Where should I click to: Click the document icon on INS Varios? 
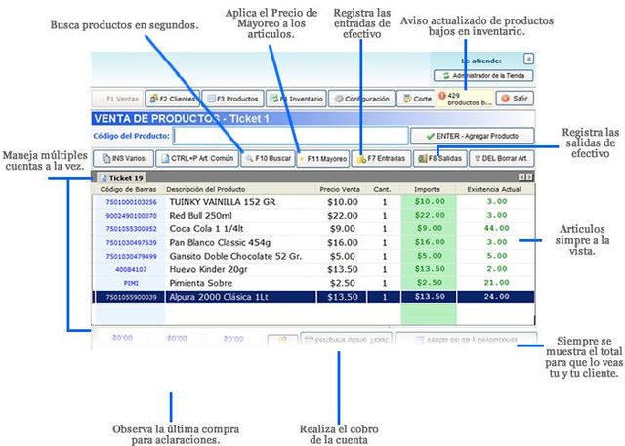pos(106,158)
